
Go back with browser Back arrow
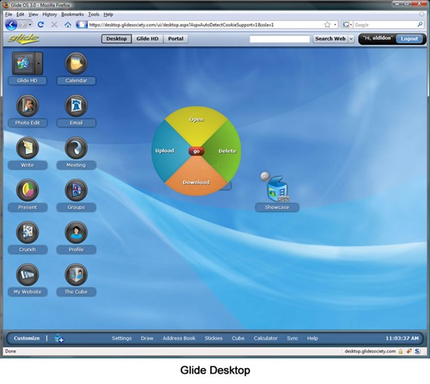pyautogui.click(x=11, y=25)
